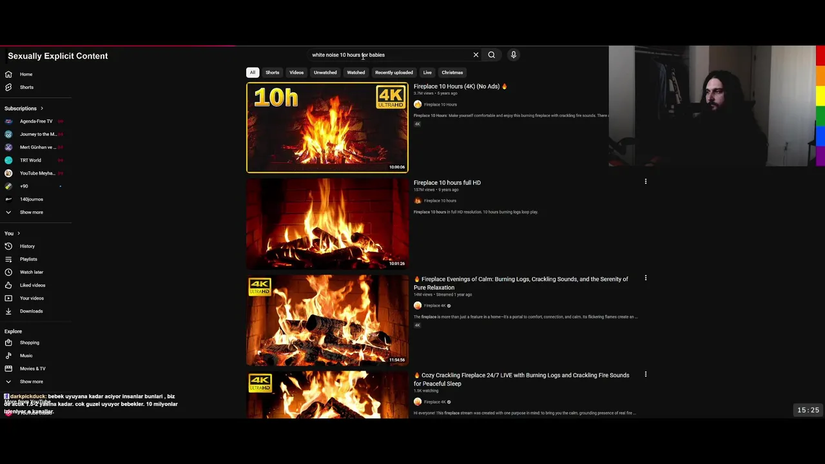Image resolution: width=825 pixels, height=464 pixels.
Task: Select the Videos filter chip
Action: click(296, 72)
